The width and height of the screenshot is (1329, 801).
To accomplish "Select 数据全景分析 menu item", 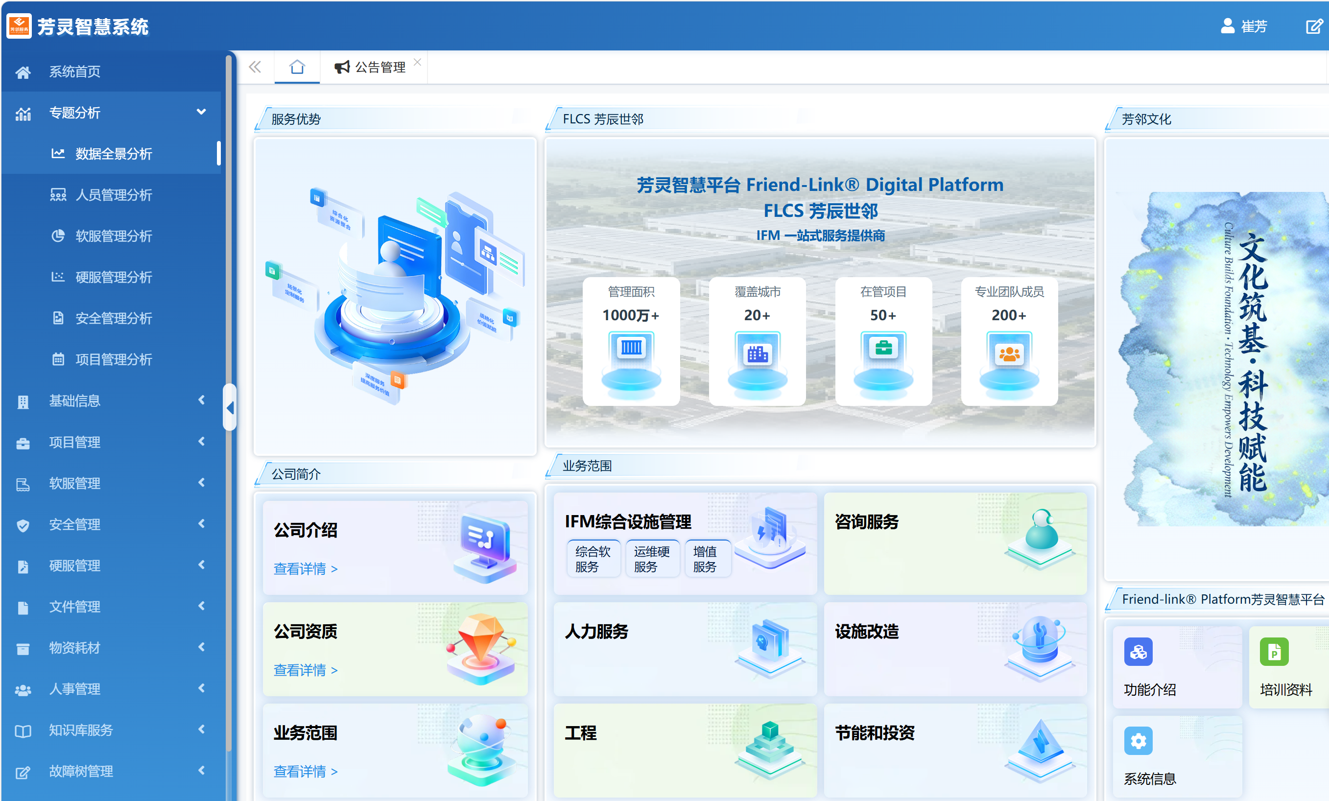I will tap(112, 154).
